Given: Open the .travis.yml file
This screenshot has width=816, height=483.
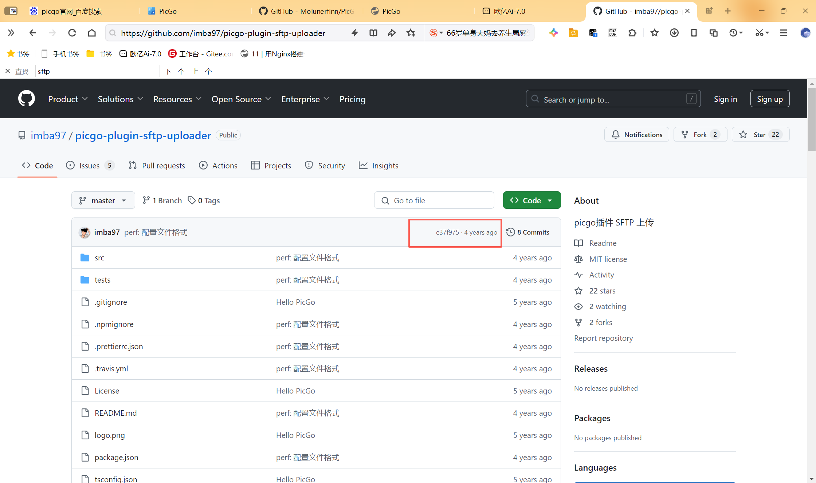Looking at the screenshot, I should pyautogui.click(x=111, y=368).
